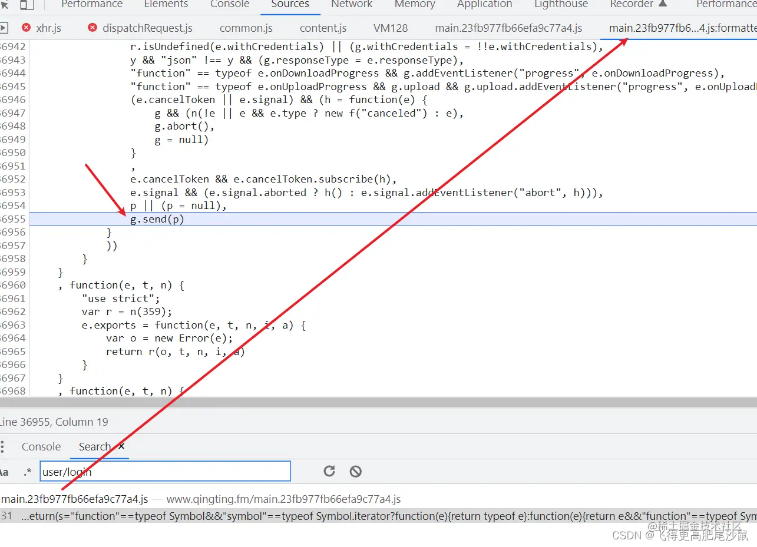Screen dimensions: 757x547
Task: Click the p || (p = null), line
Action: click(178, 205)
